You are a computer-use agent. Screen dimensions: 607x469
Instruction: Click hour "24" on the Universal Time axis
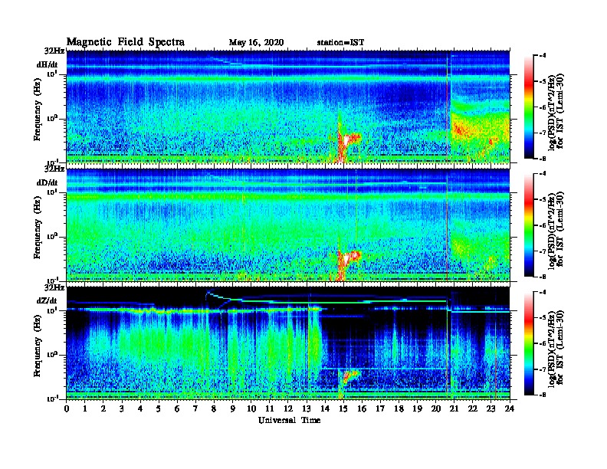tap(510, 409)
